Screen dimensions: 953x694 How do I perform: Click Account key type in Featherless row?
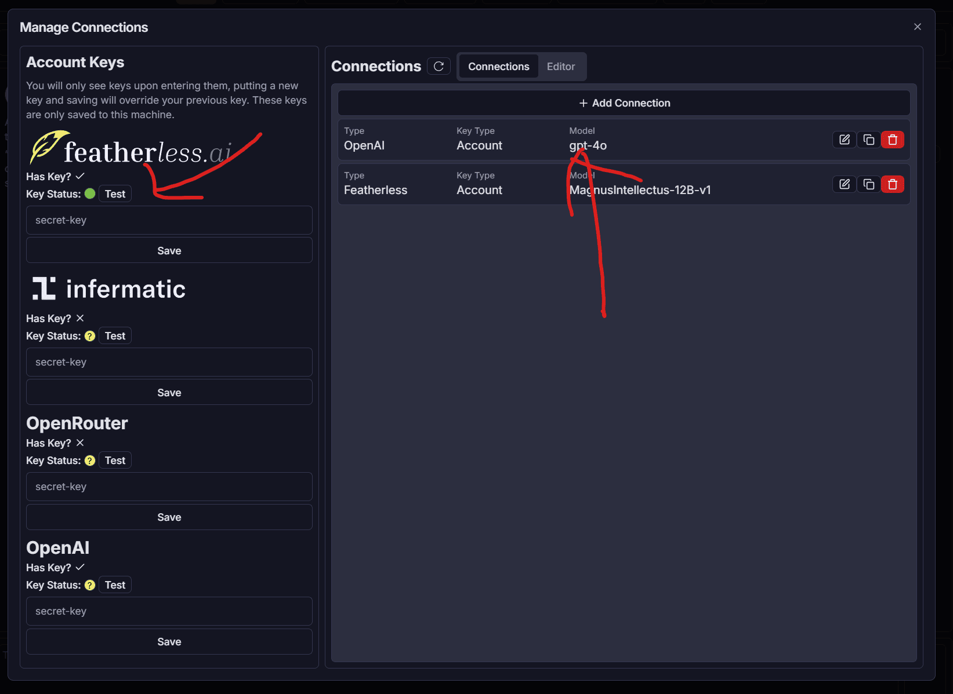[479, 190]
